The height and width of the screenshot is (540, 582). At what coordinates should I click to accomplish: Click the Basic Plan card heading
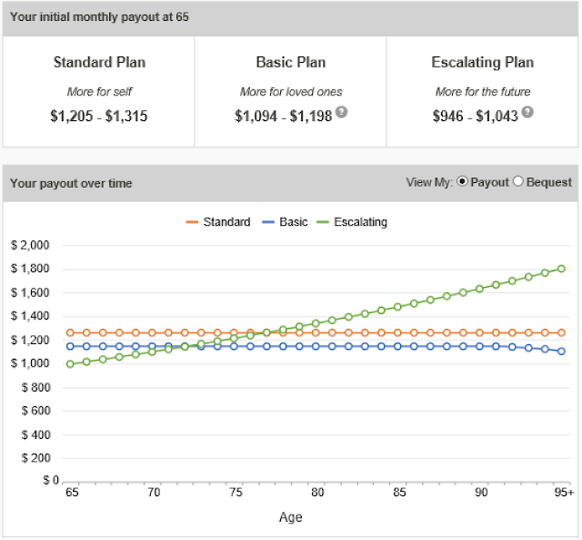pos(291,63)
